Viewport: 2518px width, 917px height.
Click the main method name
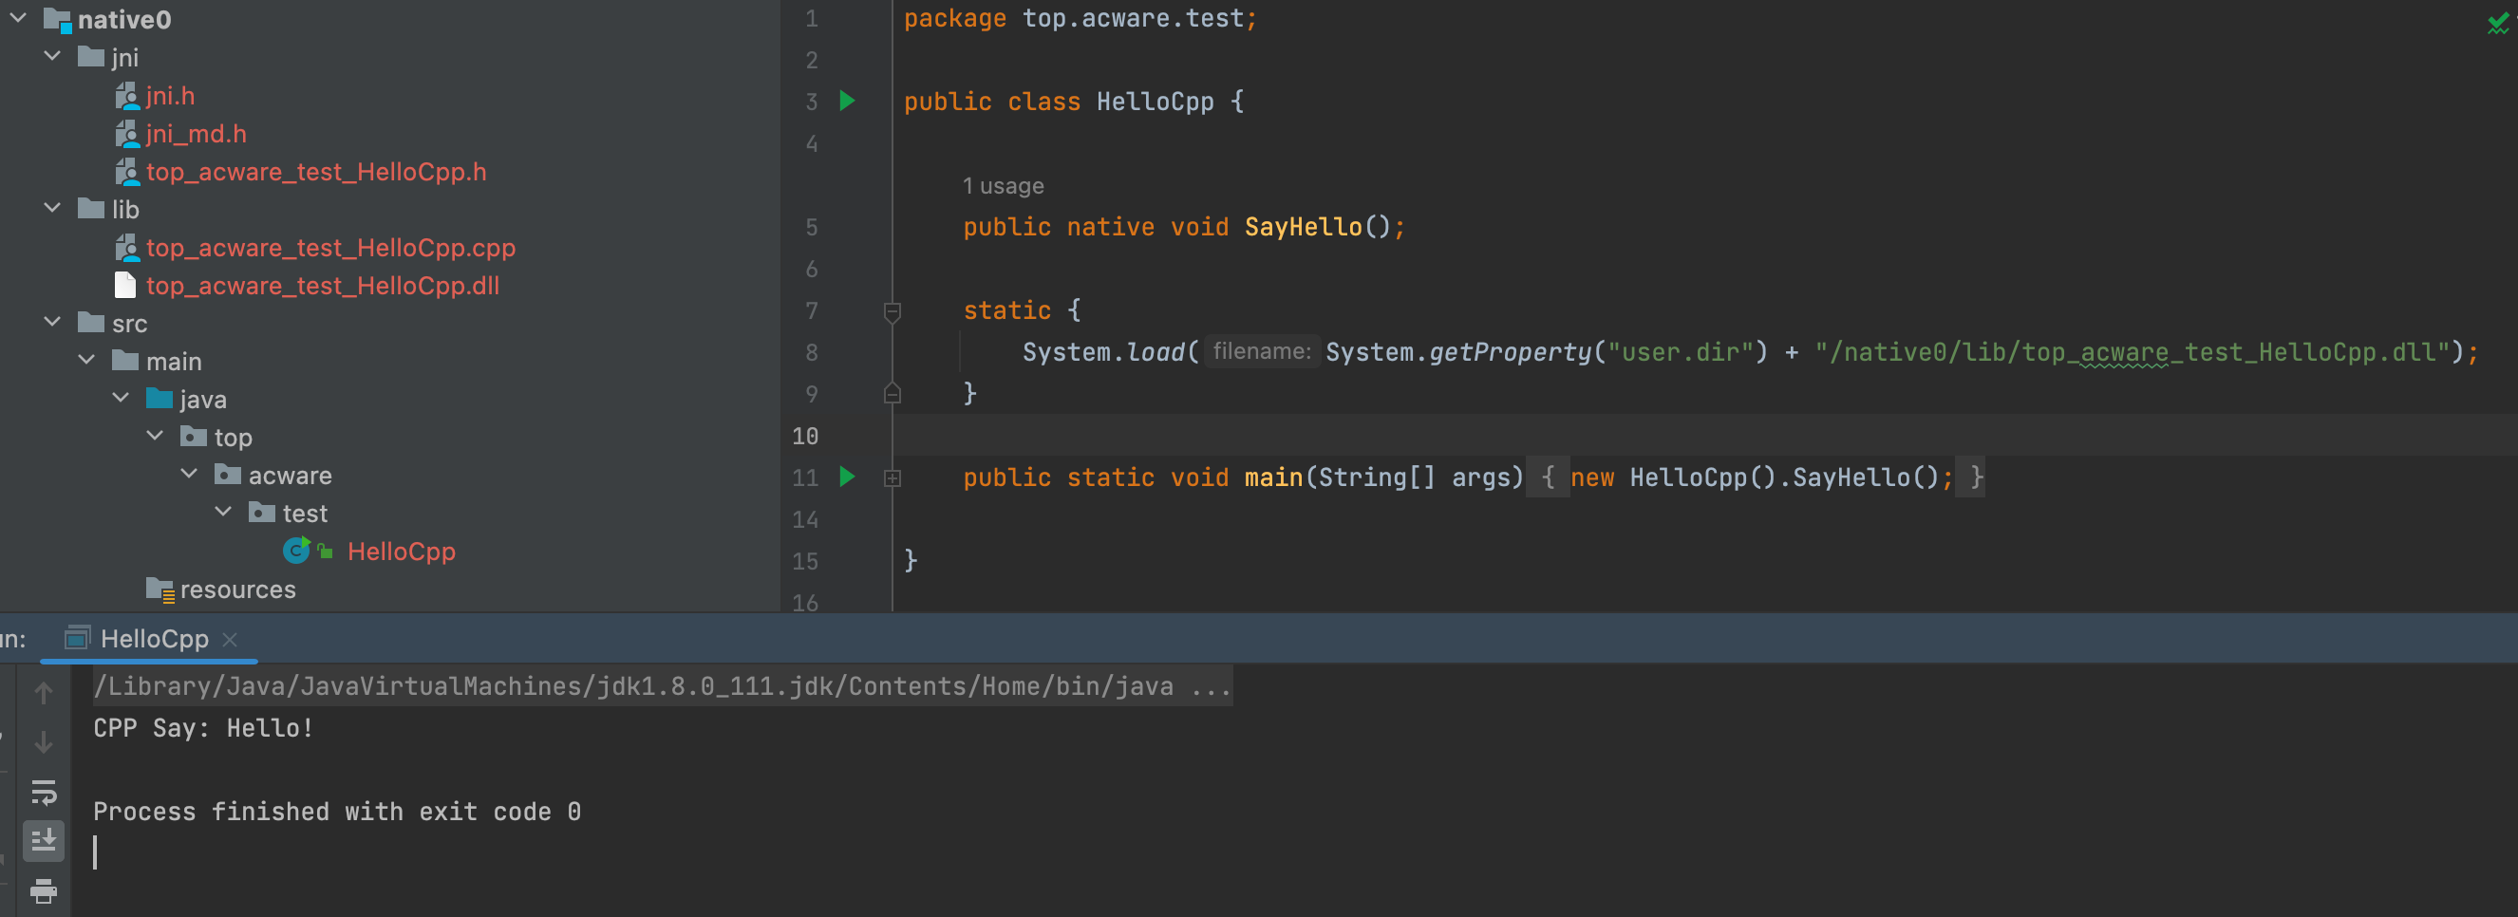[1273, 477]
